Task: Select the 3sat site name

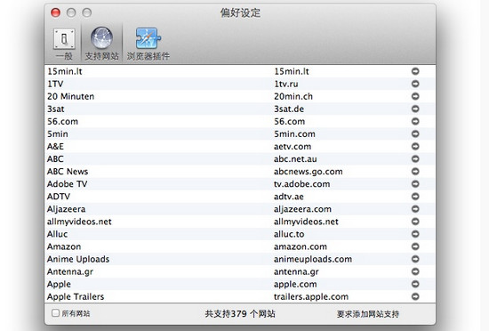Action: 55,109
